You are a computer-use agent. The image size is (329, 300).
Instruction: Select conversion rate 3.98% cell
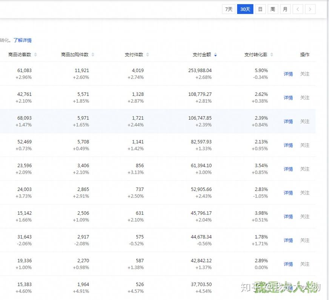[261, 213]
